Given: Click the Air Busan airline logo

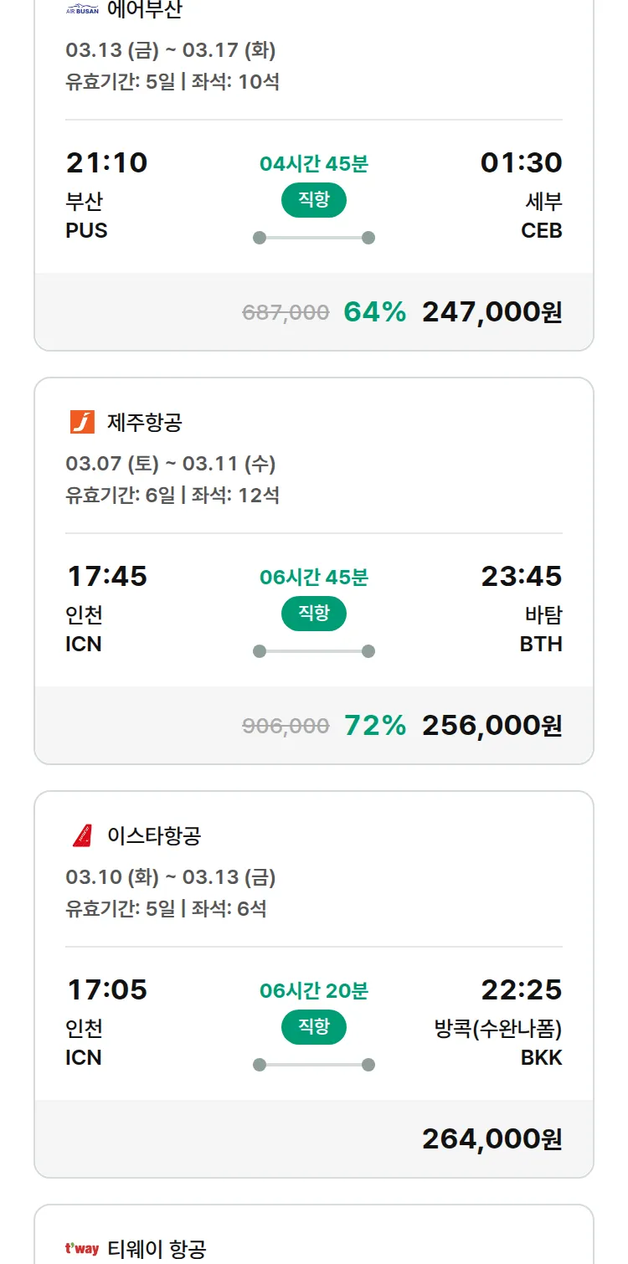Looking at the screenshot, I should [x=82, y=11].
